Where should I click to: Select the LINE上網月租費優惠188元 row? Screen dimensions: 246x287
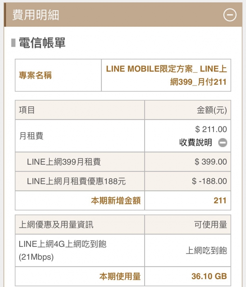click(123, 181)
